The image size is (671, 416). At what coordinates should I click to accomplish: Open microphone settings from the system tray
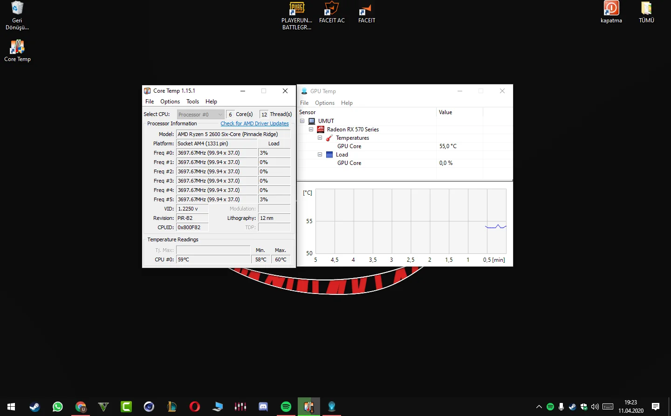[561, 407]
